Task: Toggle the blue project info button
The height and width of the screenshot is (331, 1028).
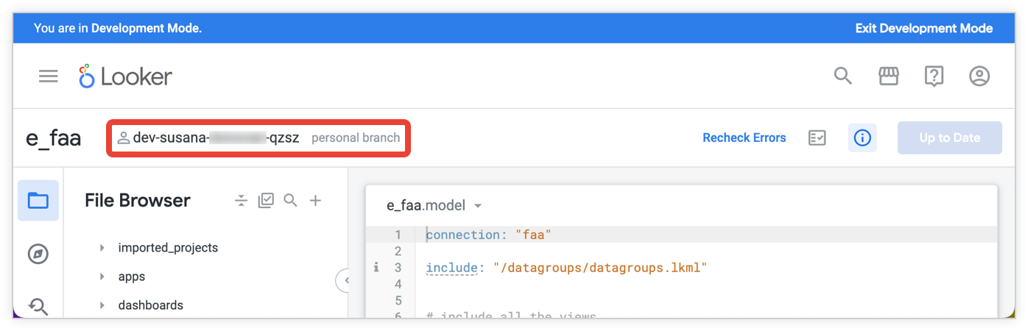Action: [862, 138]
